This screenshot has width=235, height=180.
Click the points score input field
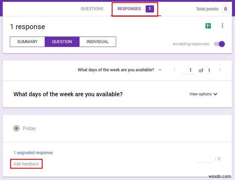coord(204,159)
